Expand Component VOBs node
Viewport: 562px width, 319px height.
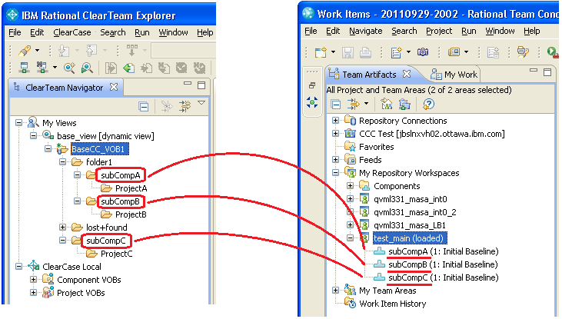[x=33, y=279]
